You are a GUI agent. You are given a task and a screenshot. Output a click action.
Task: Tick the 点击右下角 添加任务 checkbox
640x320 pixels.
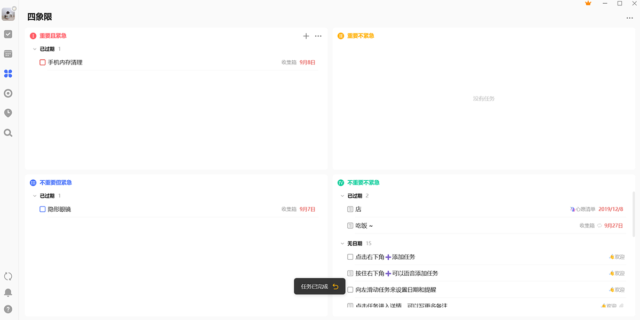(350, 257)
